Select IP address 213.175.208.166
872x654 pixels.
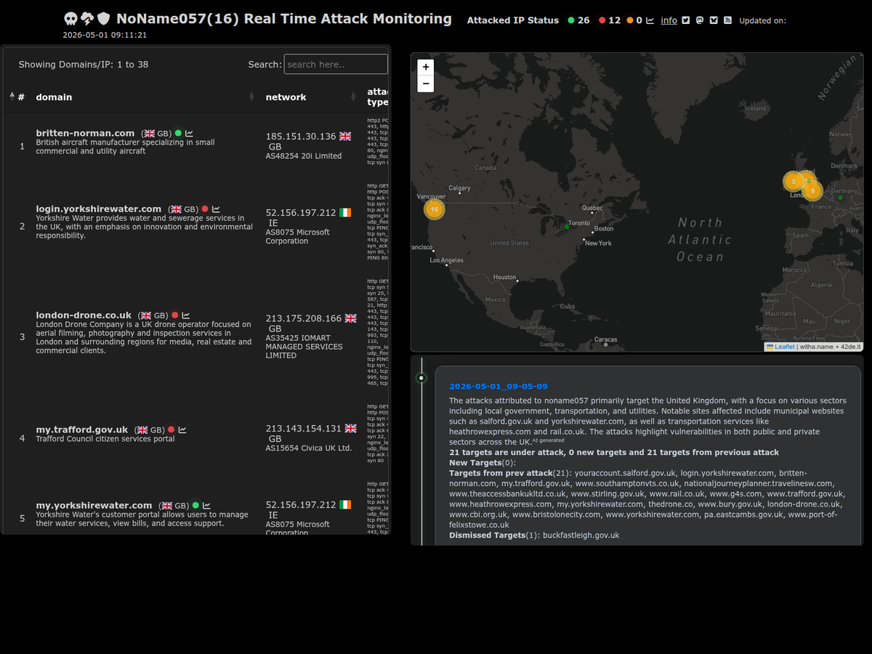click(304, 318)
